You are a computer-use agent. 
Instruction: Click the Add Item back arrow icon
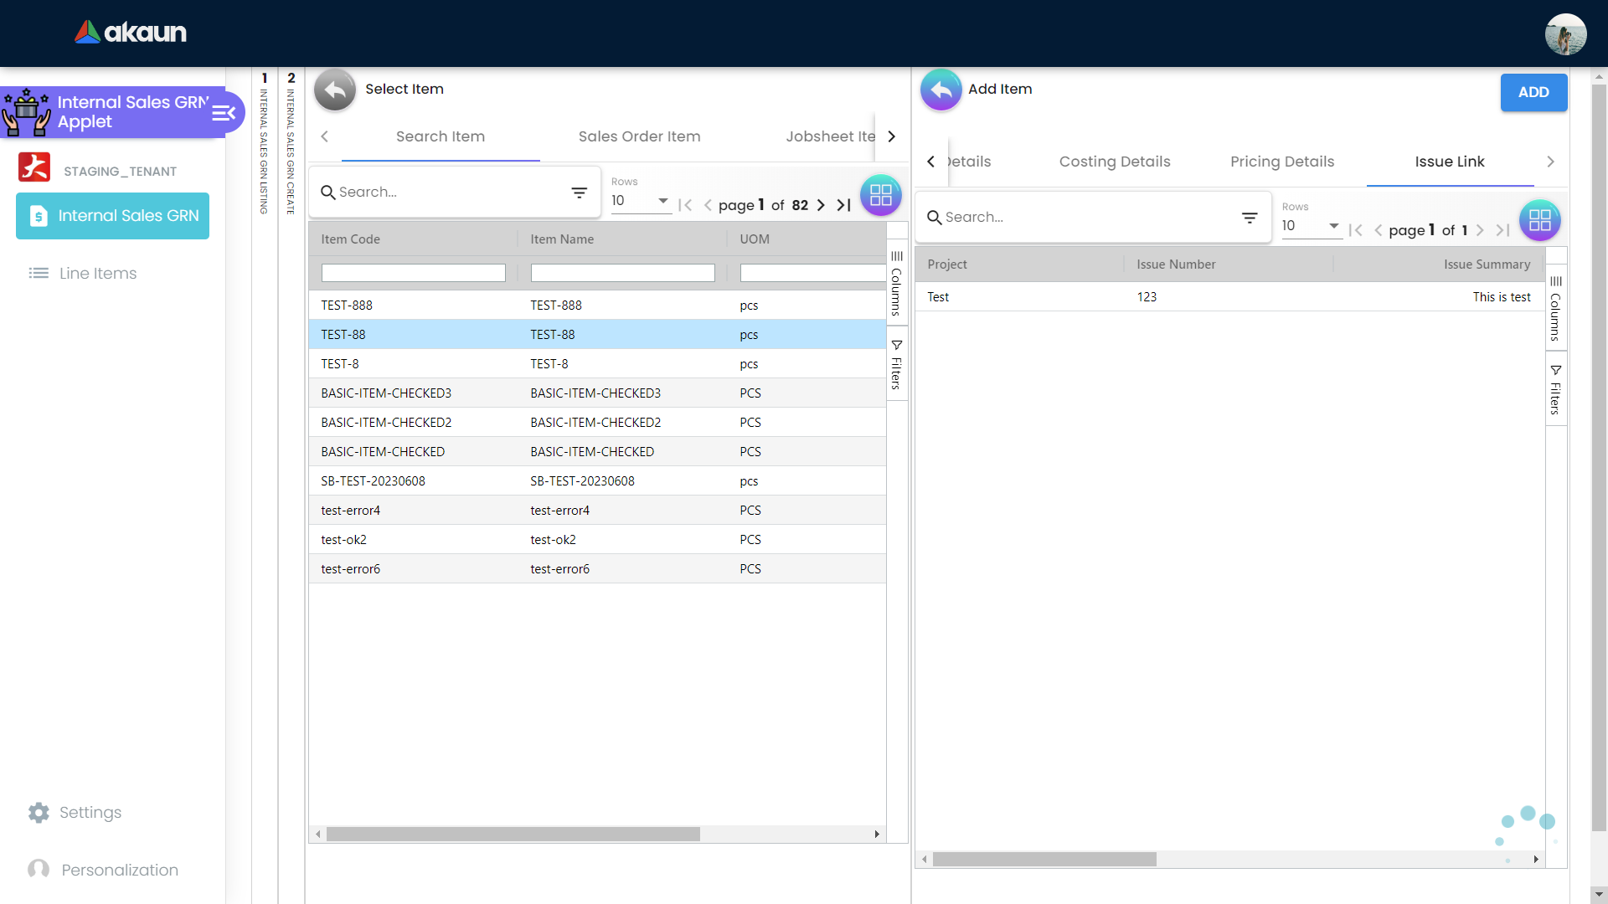941,90
